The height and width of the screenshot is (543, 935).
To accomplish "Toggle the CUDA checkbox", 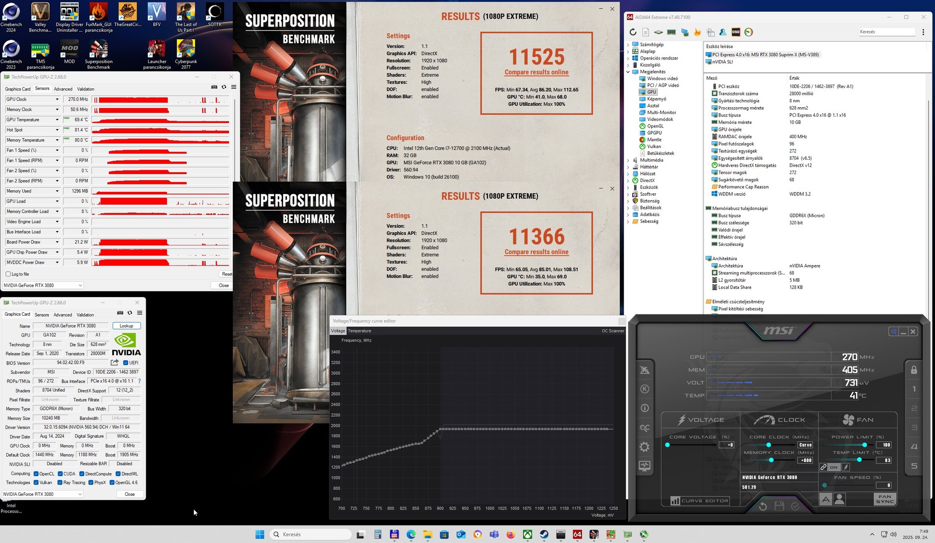I will click(60, 474).
